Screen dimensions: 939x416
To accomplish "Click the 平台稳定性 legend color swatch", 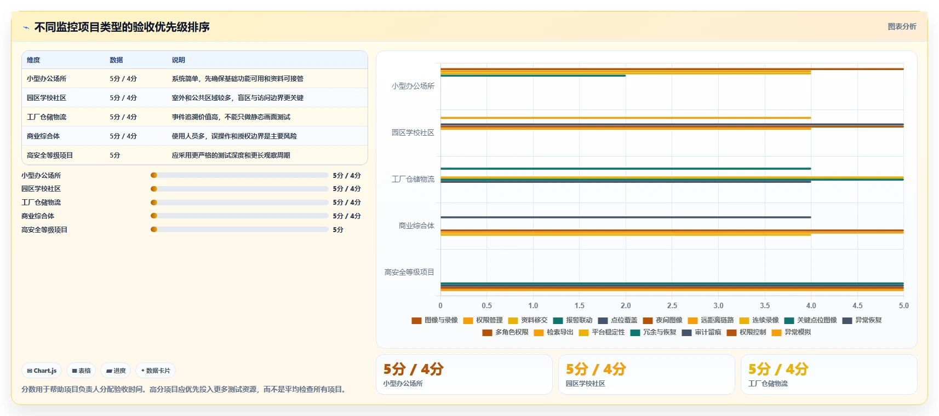I will coord(583,332).
